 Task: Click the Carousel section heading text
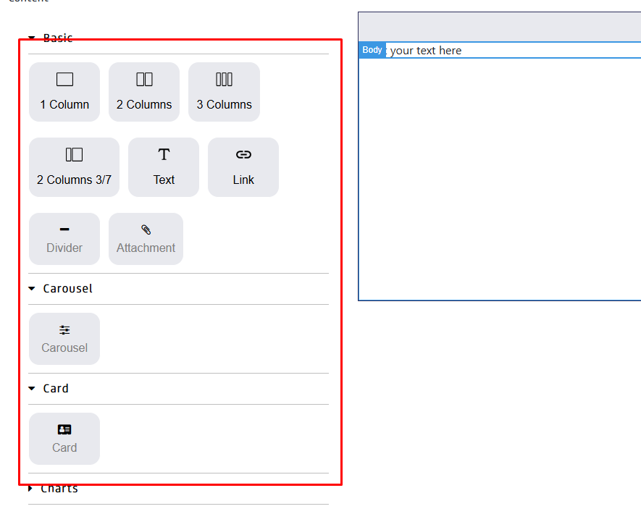67,288
